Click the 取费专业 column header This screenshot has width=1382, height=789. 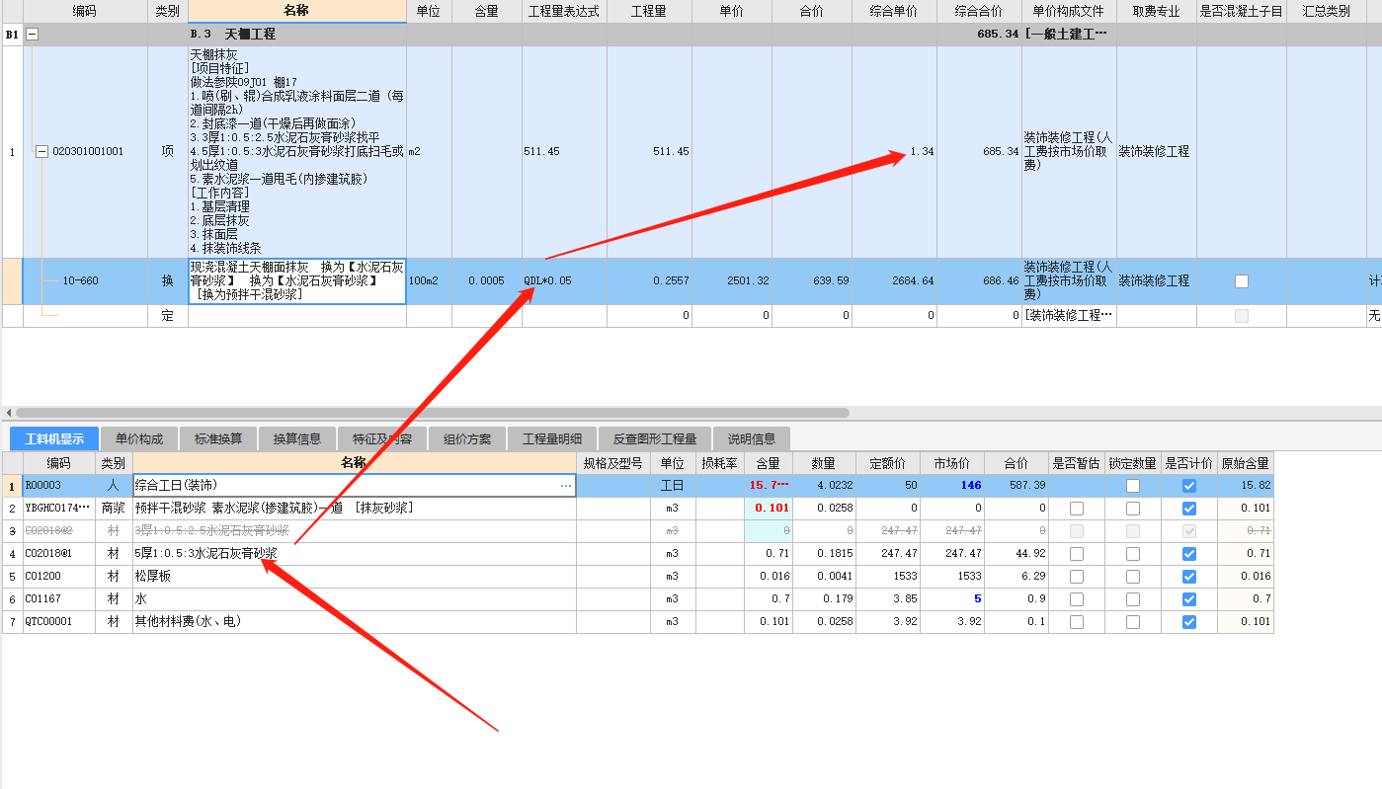pos(1156,12)
